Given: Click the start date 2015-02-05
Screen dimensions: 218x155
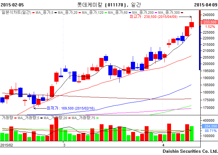Looking at the screenshot, I should [x=12, y=5].
